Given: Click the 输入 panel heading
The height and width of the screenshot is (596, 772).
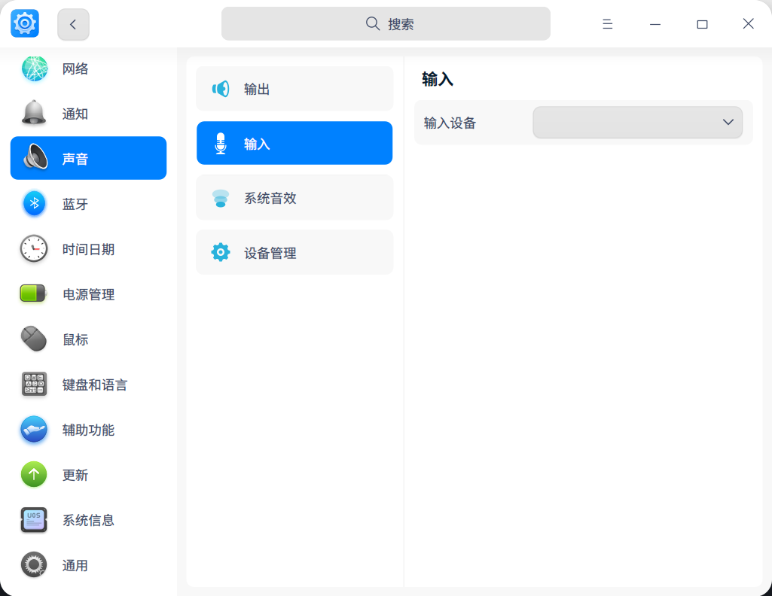Looking at the screenshot, I should pyautogui.click(x=437, y=79).
